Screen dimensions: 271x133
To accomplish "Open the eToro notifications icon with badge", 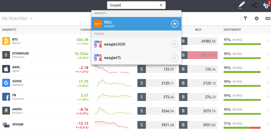I will coord(267,5).
